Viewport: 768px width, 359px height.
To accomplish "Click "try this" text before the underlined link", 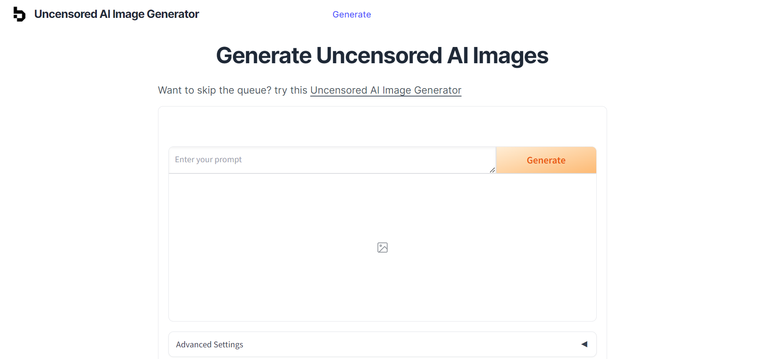I will point(291,90).
